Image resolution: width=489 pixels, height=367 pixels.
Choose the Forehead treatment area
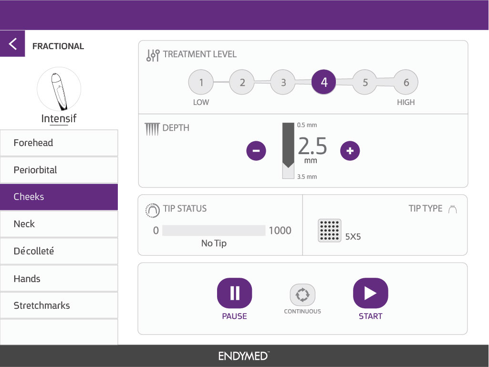[x=59, y=143]
